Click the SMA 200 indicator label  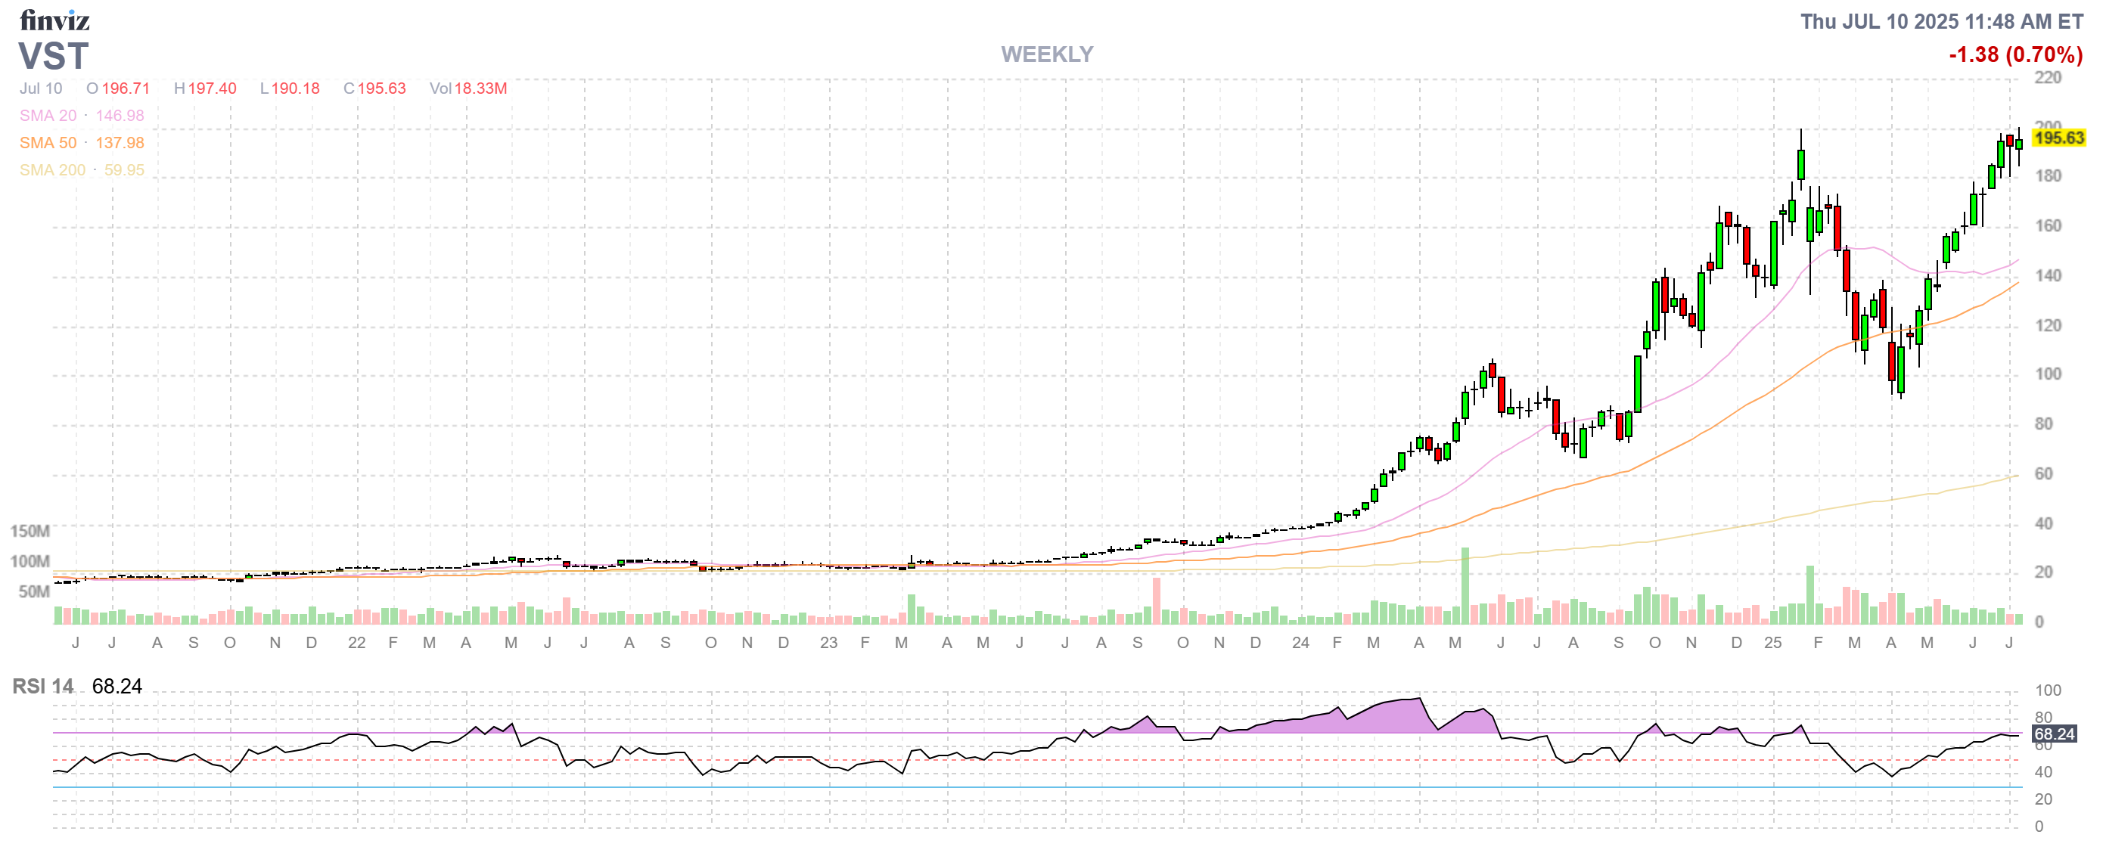[x=52, y=169]
